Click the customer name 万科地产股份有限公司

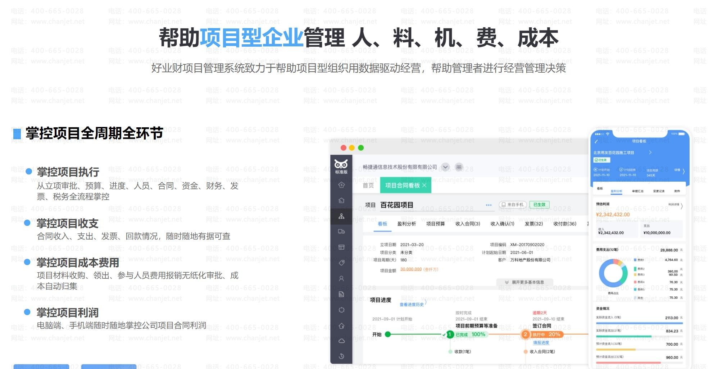coord(530,260)
